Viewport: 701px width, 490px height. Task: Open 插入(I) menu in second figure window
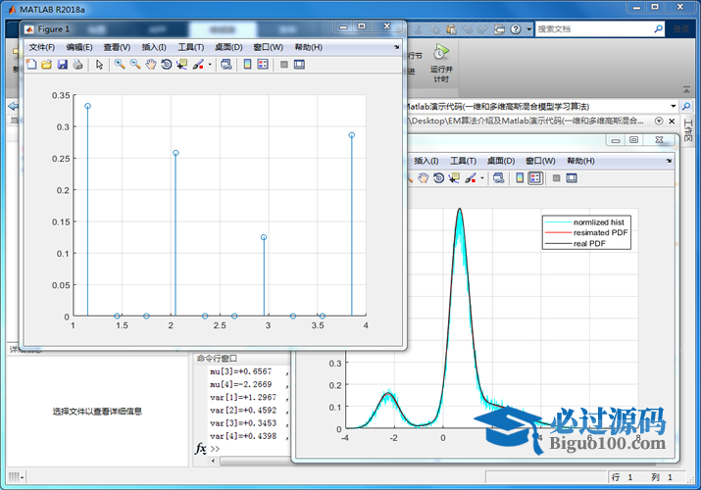coord(426,161)
